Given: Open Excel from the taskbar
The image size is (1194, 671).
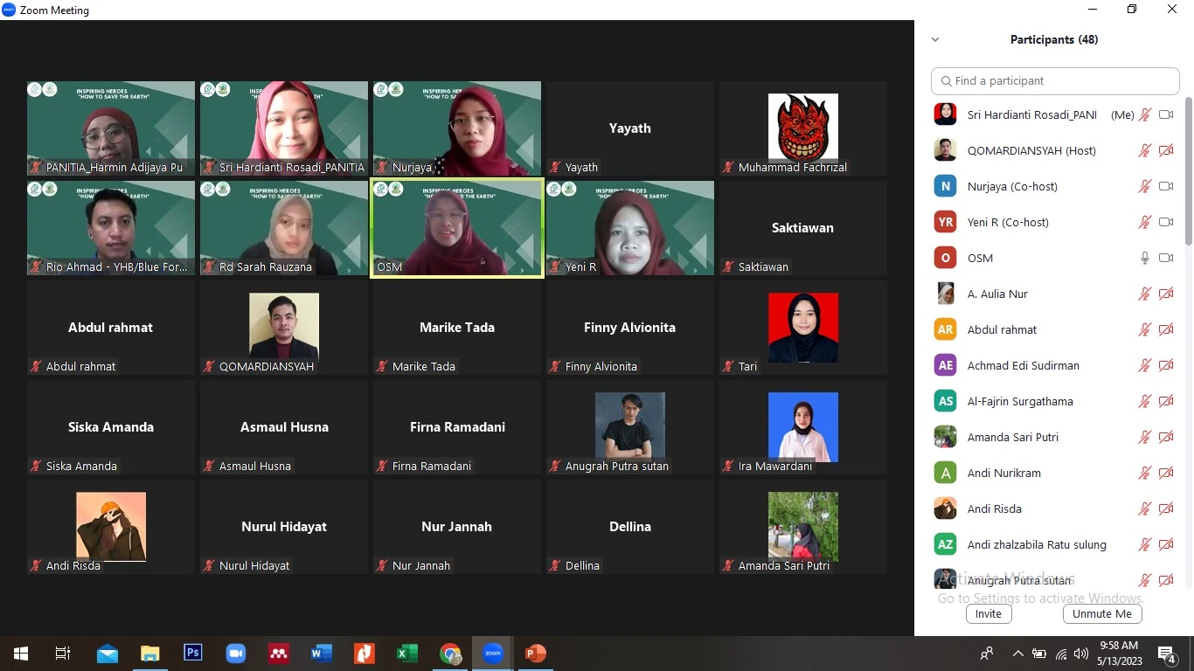Looking at the screenshot, I should point(407,653).
